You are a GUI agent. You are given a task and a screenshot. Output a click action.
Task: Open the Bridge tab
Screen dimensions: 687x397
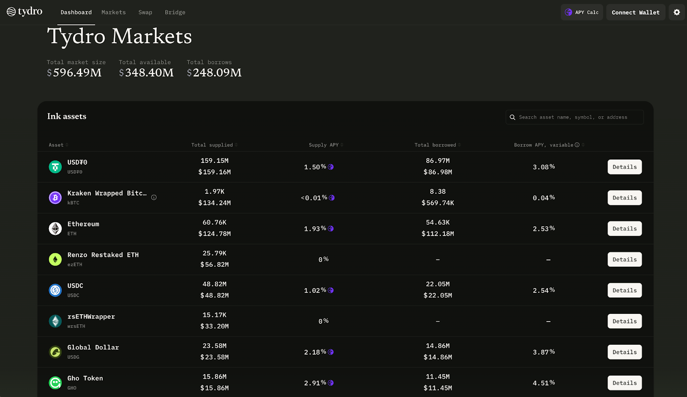(175, 12)
